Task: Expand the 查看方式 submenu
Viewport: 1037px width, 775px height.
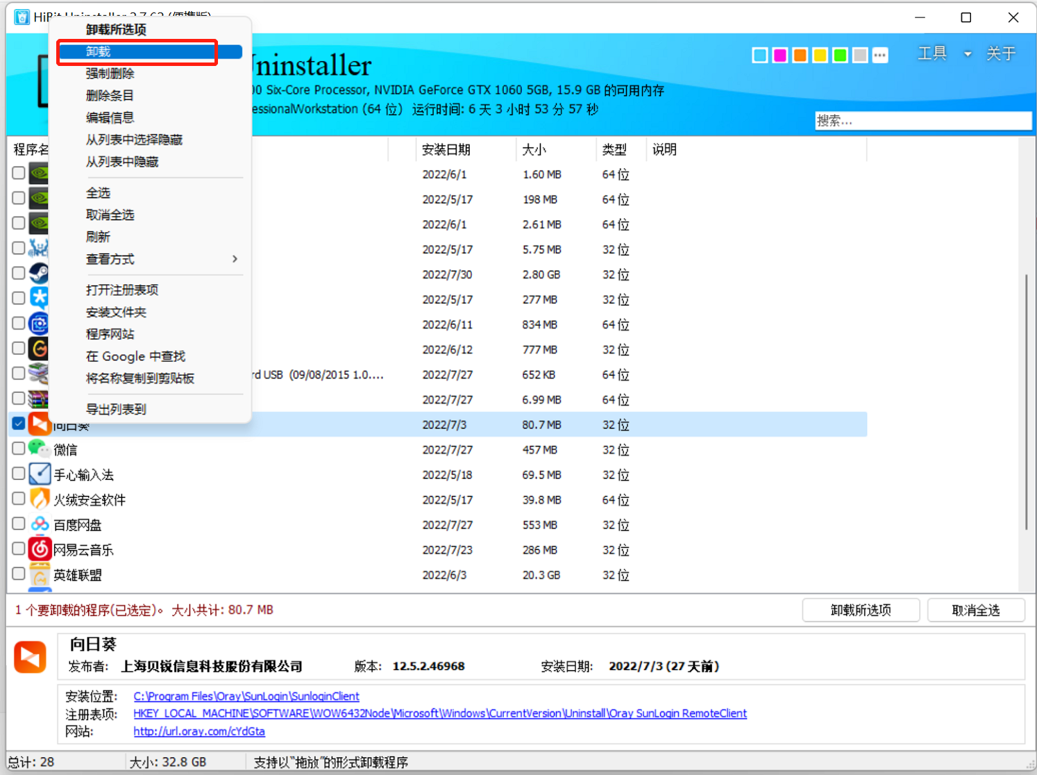Action: coord(109,259)
